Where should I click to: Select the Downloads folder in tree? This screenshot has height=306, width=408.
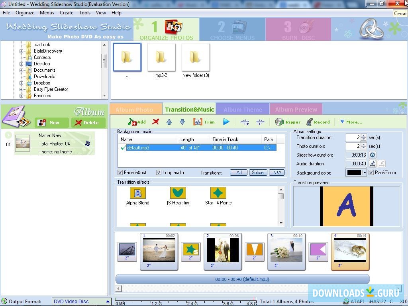pyautogui.click(x=44, y=76)
